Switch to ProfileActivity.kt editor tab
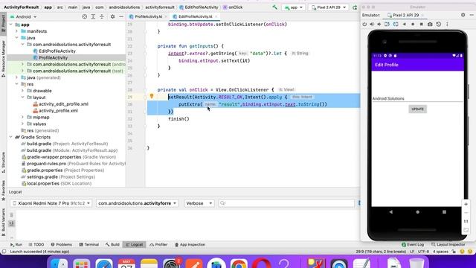 148,16
